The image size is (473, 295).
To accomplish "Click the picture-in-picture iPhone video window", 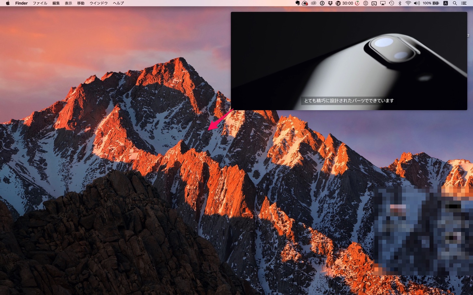I will click(349, 61).
